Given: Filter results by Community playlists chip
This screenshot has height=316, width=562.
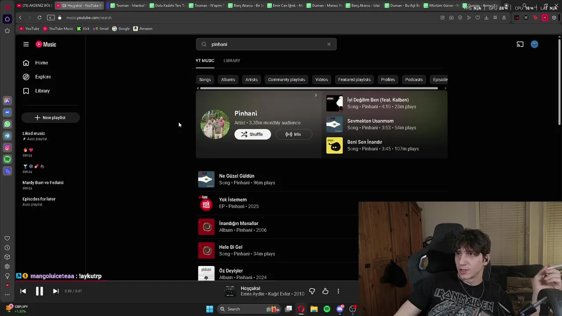Looking at the screenshot, I should pos(286,79).
